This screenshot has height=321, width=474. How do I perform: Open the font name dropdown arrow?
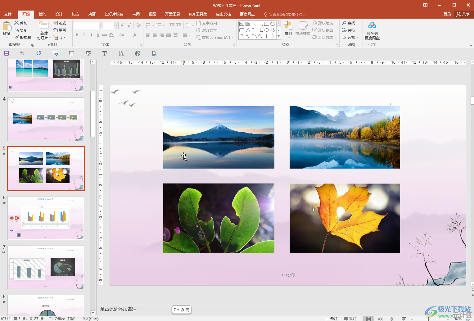101,26
